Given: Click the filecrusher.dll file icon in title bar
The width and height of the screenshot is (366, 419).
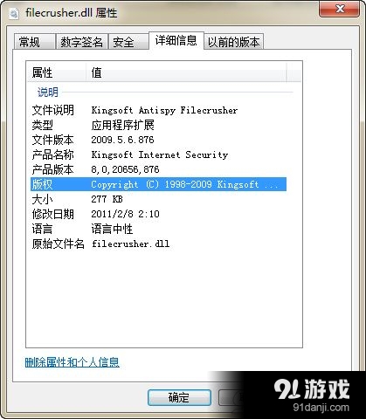Looking at the screenshot, I should point(14,13).
